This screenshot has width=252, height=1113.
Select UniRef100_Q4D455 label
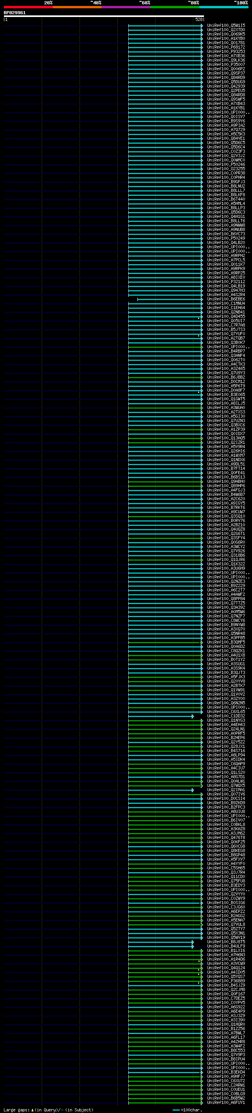tap(226, 316)
